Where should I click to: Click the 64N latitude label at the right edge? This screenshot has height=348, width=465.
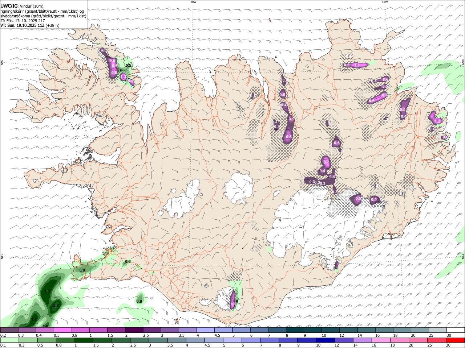click(463, 256)
